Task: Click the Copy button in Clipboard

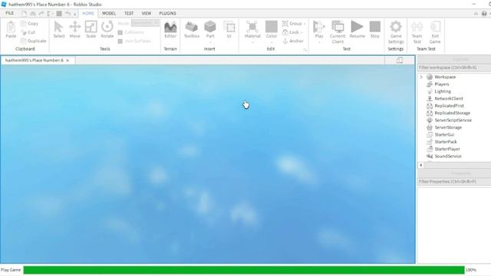Action: pos(29,24)
